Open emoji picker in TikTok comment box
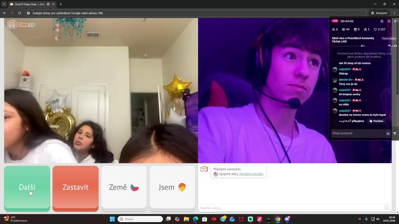The width and height of the screenshot is (399, 224). [x=388, y=133]
